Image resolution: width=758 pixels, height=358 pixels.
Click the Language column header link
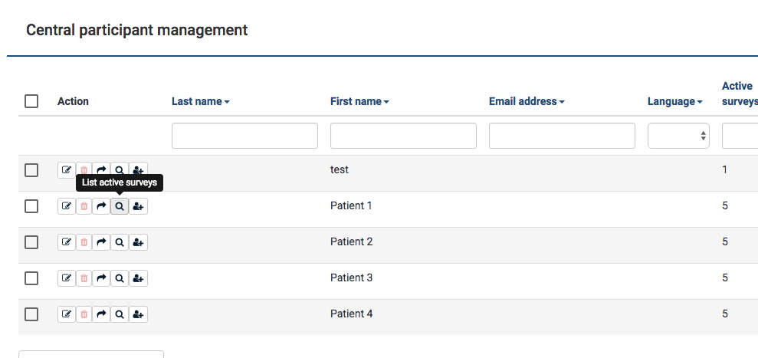(x=674, y=101)
